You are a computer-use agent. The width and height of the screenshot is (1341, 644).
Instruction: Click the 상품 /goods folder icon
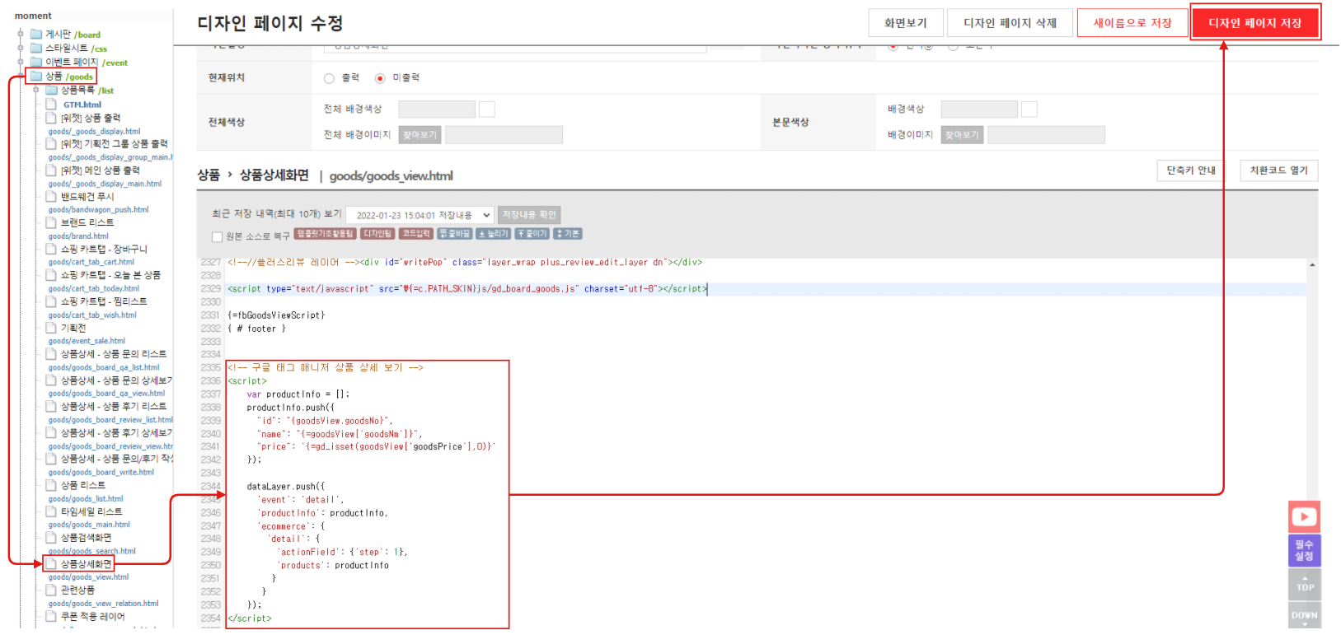pos(36,76)
